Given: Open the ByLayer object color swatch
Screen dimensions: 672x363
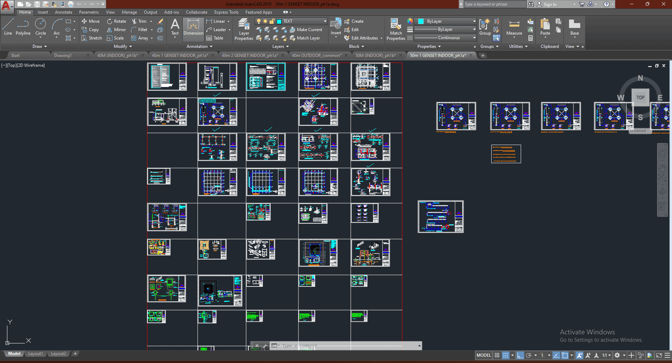Looking at the screenshot, I should [x=421, y=21].
